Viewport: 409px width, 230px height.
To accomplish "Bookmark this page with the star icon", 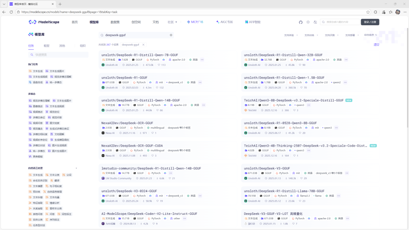I will (x=368, y=12).
